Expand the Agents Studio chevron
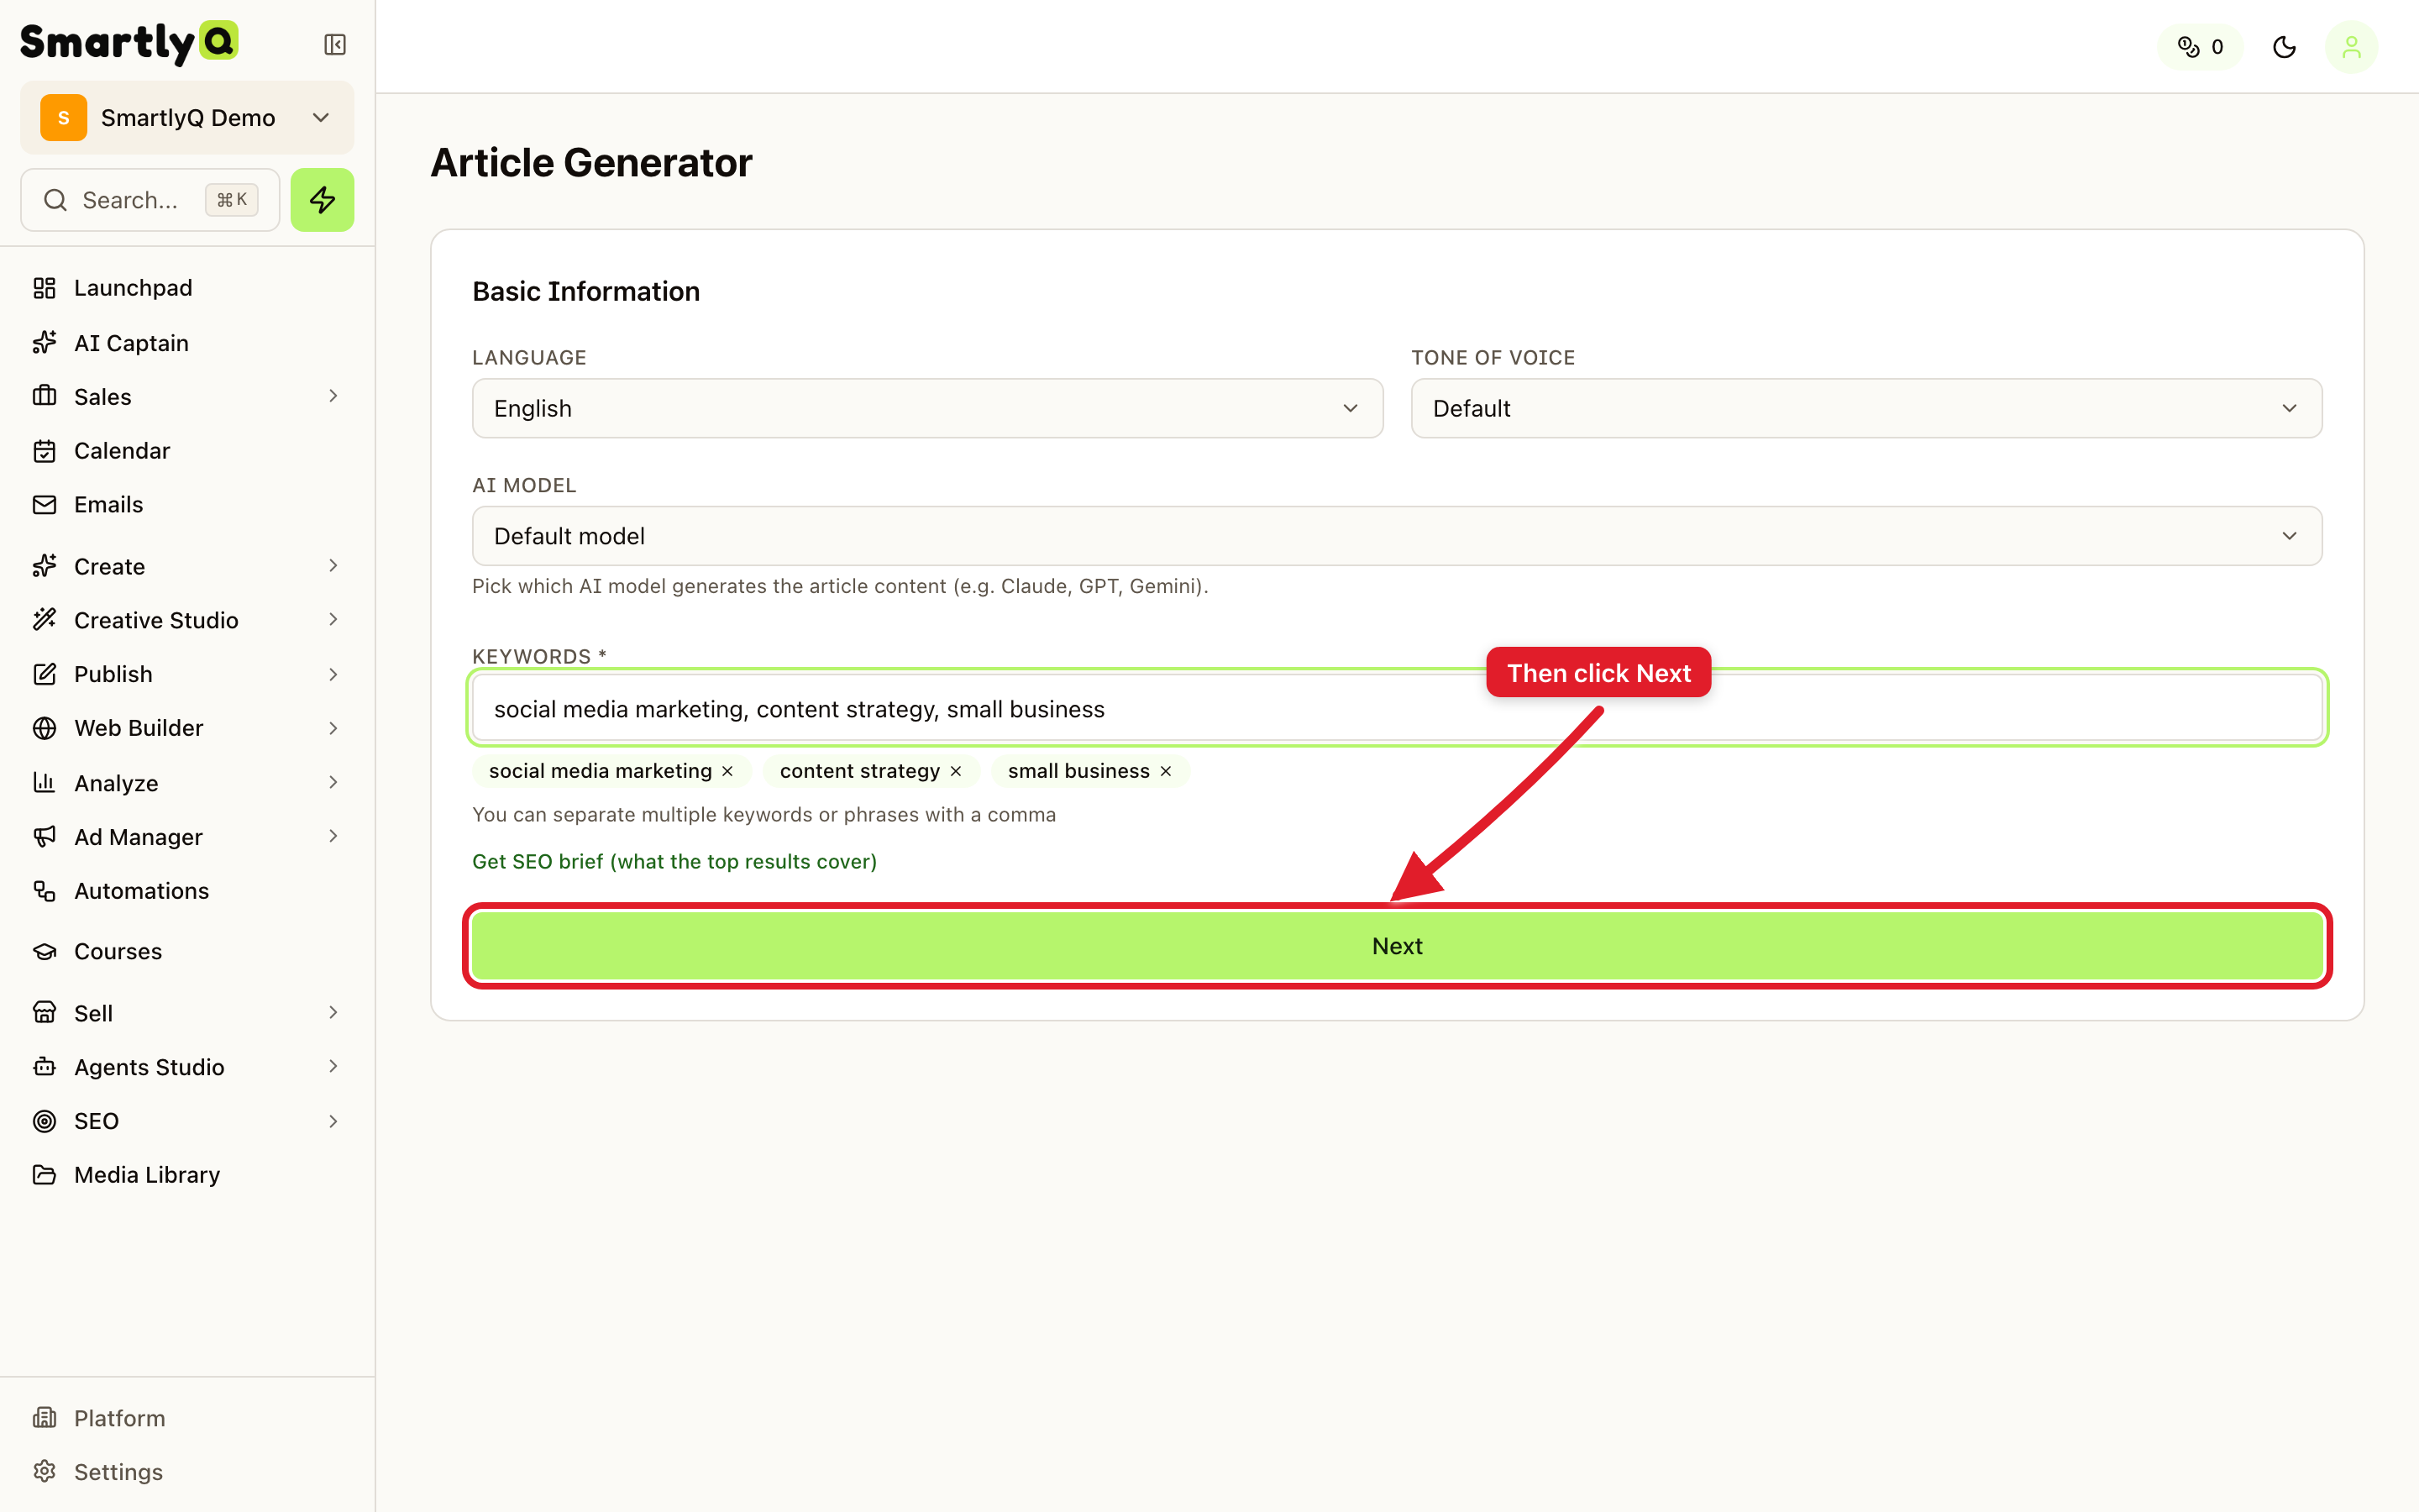 click(333, 1067)
